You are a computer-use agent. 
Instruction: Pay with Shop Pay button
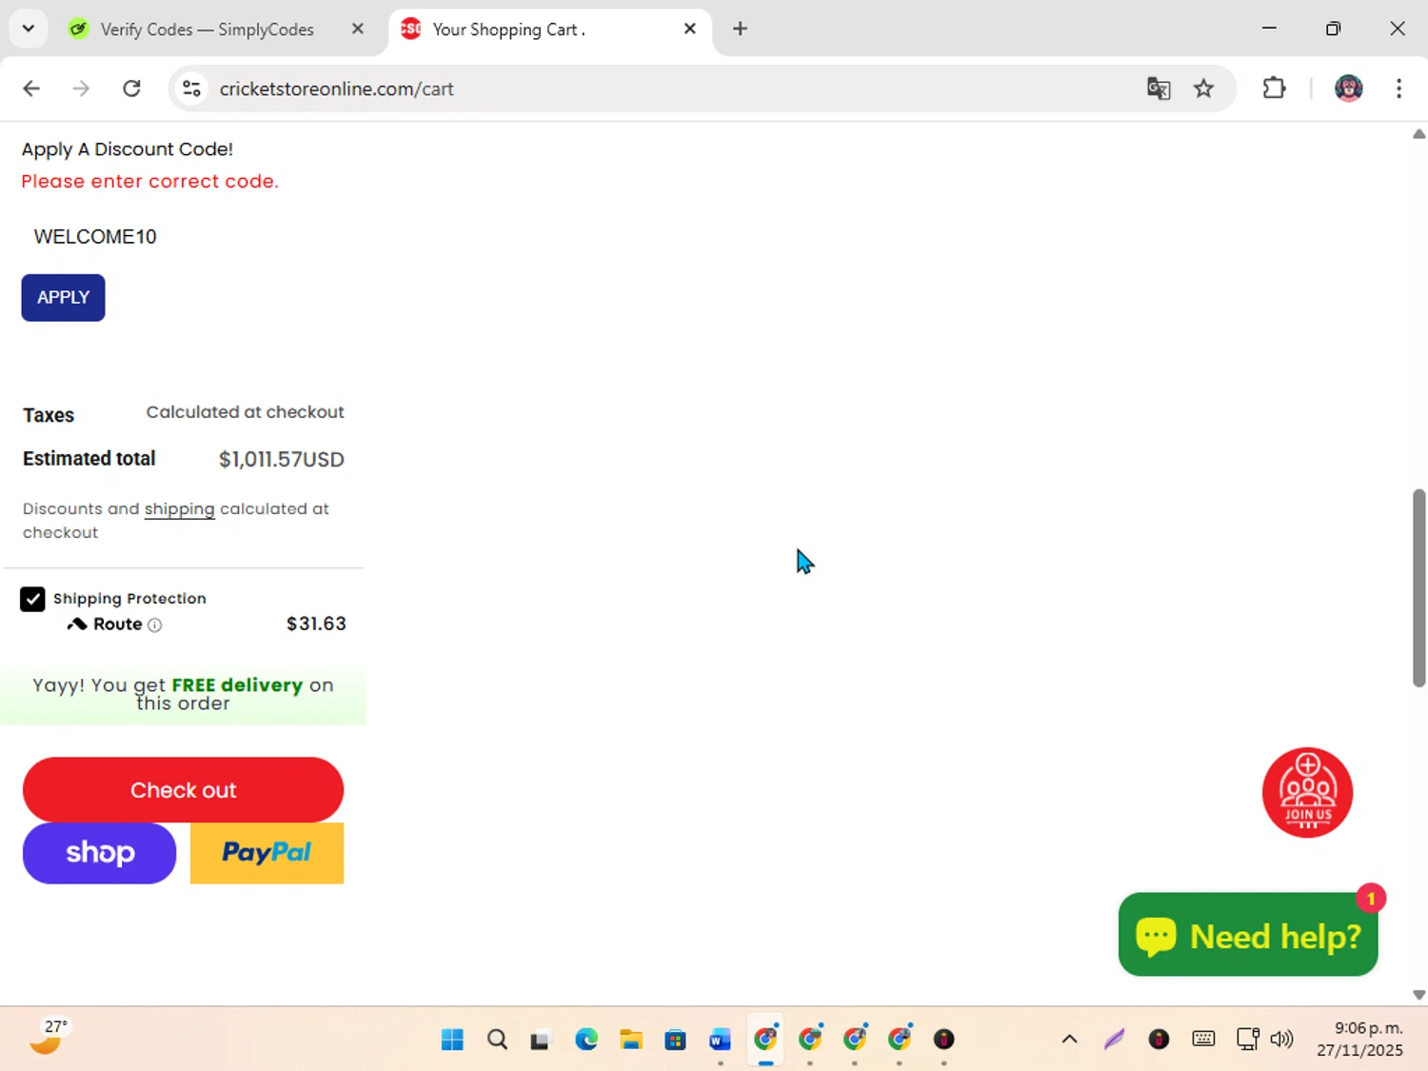click(99, 853)
